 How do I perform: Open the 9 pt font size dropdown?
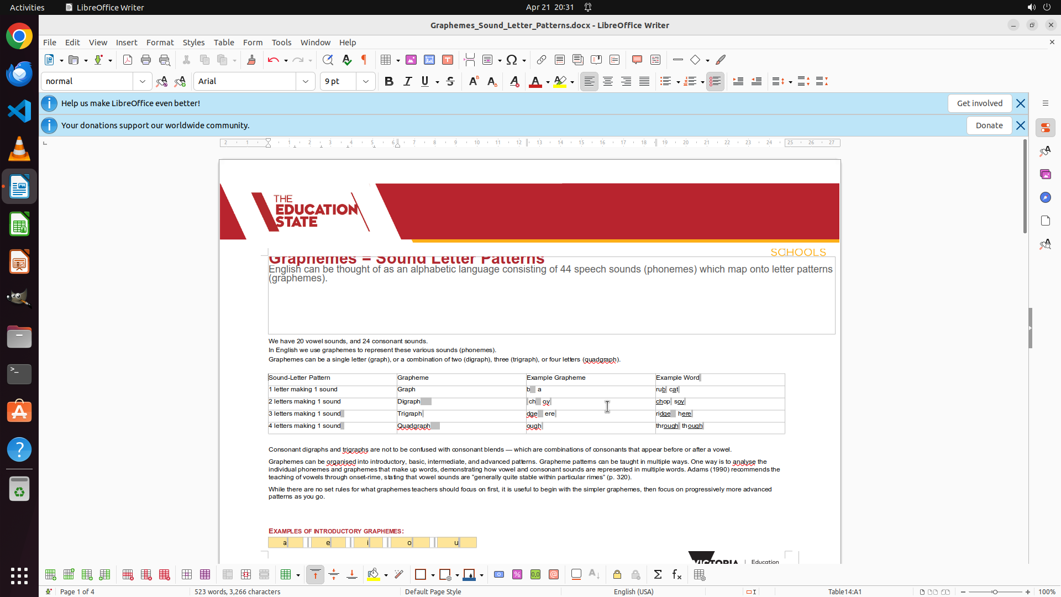[366, 81]
